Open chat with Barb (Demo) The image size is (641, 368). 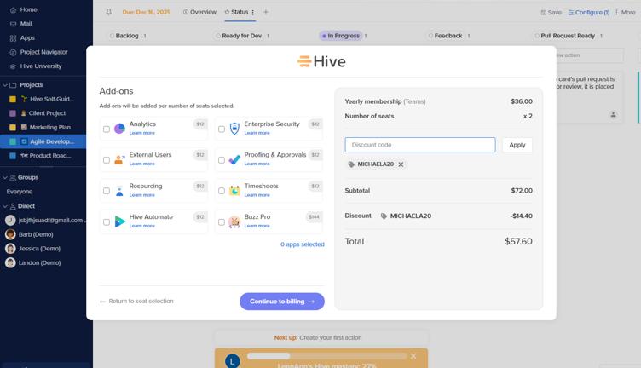36,234
